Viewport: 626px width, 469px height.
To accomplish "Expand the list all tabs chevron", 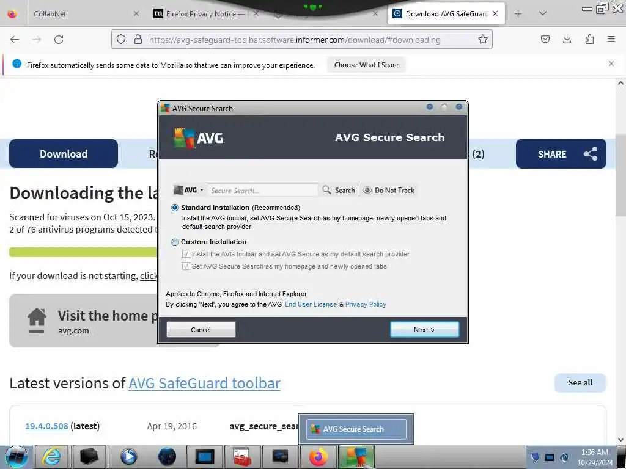I will [542, 13].
